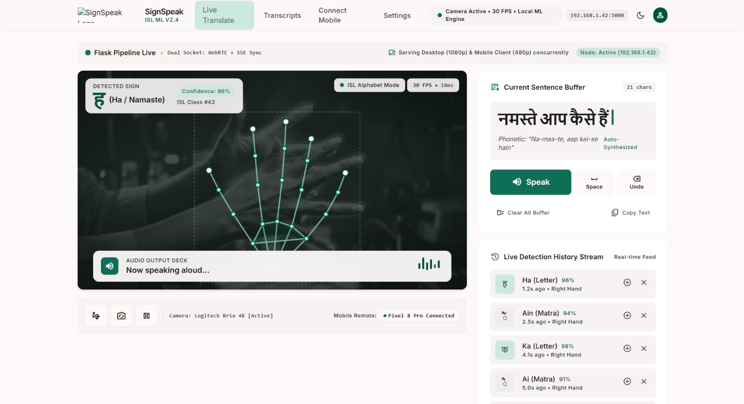Copy Text from the sentence buffer

(631, 213)
